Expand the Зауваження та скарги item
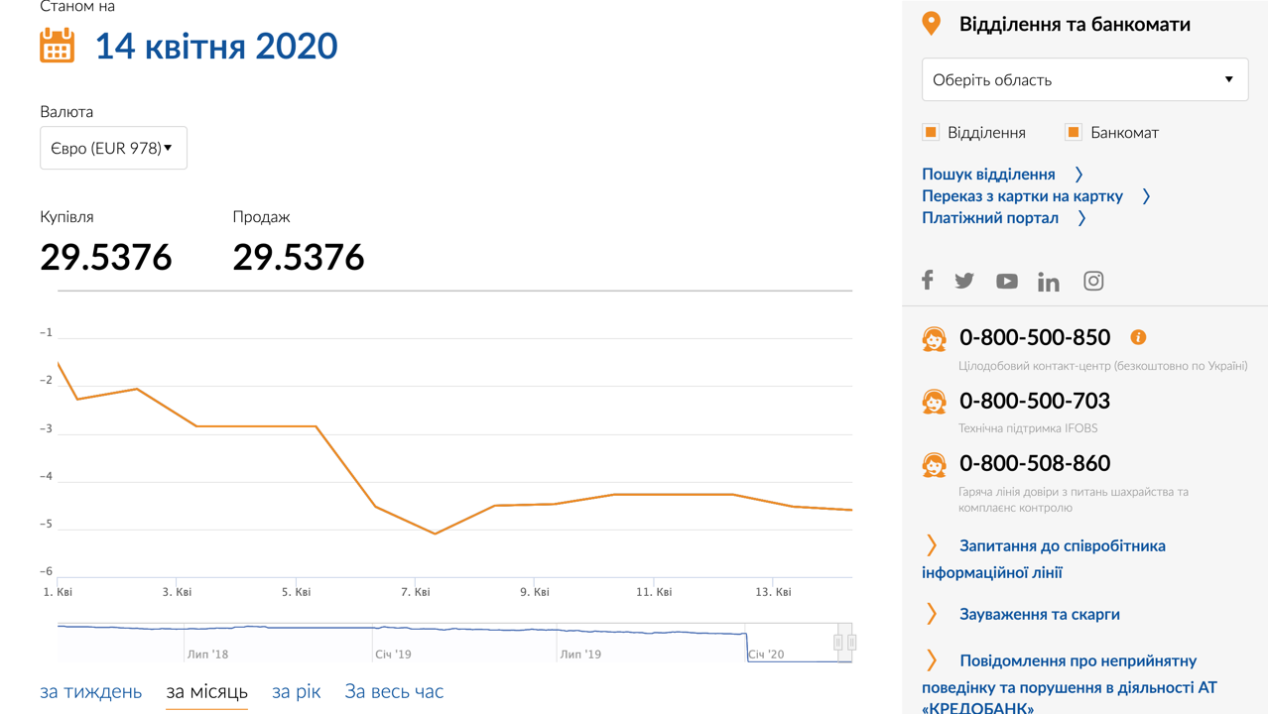 coord(1039,614)
